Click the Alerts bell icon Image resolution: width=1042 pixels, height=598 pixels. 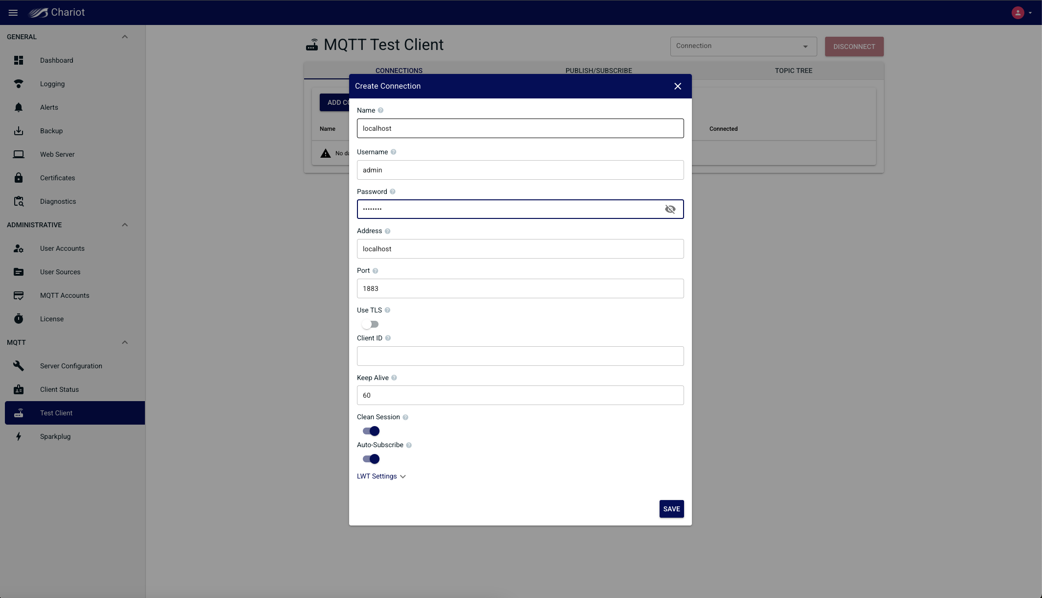coord(19,107)
